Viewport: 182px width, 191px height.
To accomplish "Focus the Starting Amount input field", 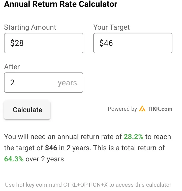I will click(x=44, y=43).
